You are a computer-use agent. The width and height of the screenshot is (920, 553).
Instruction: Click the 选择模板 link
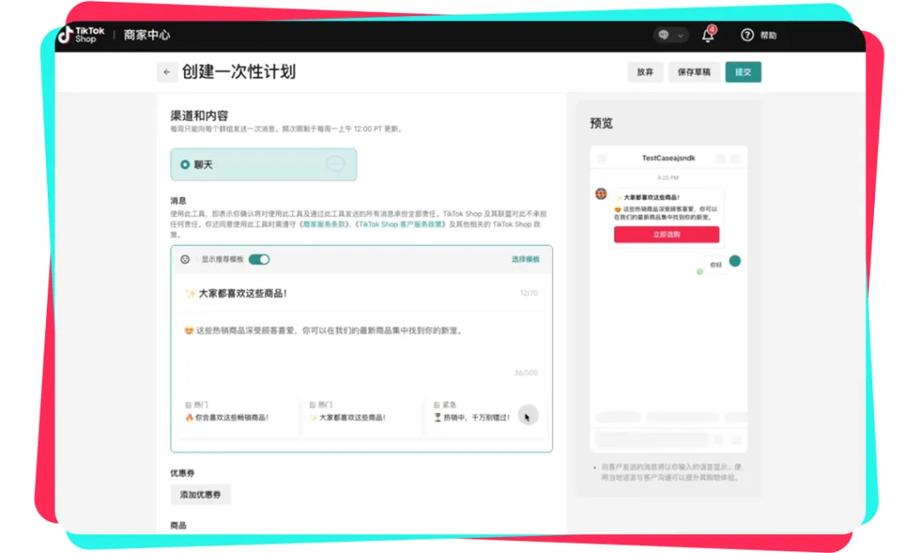[525, 259]
